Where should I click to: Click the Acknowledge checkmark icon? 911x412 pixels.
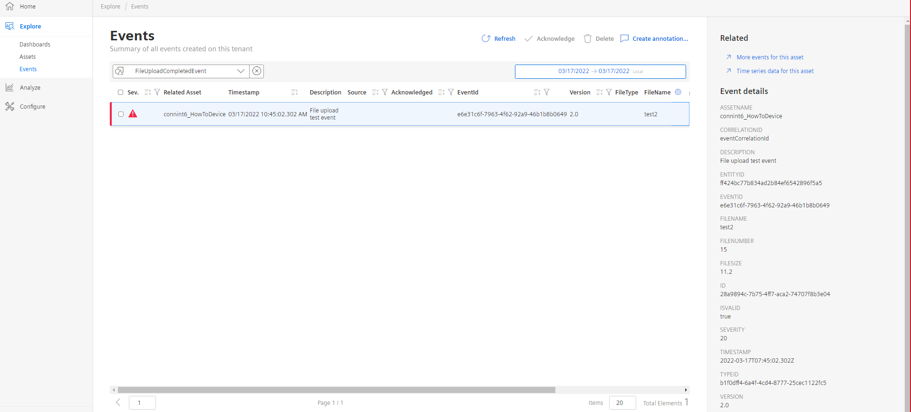(x=528, y=39)
